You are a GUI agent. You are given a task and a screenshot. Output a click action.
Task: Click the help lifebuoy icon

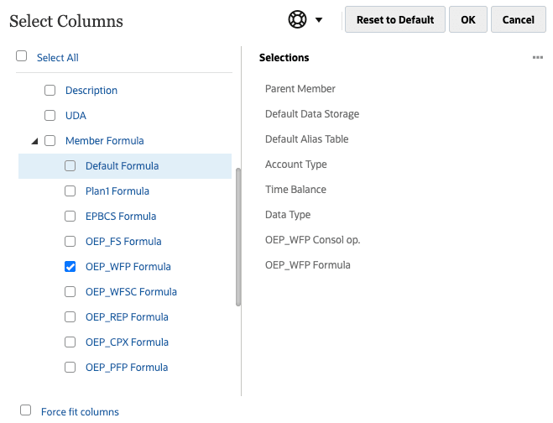point(297,20)
